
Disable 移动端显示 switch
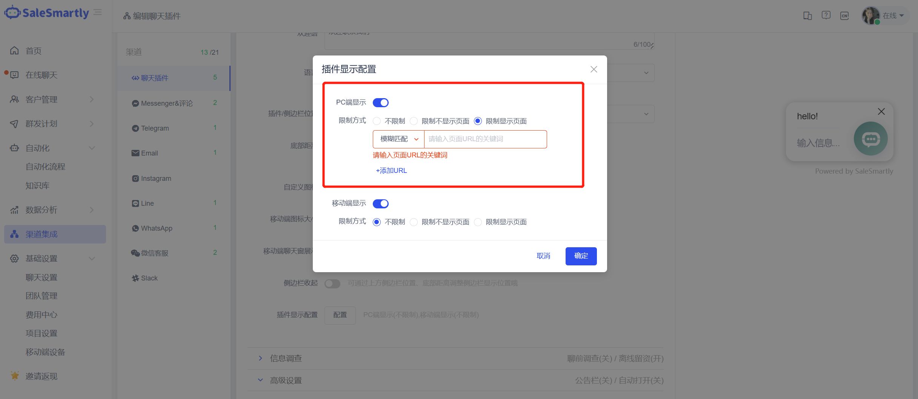click(x=381, y=203)
